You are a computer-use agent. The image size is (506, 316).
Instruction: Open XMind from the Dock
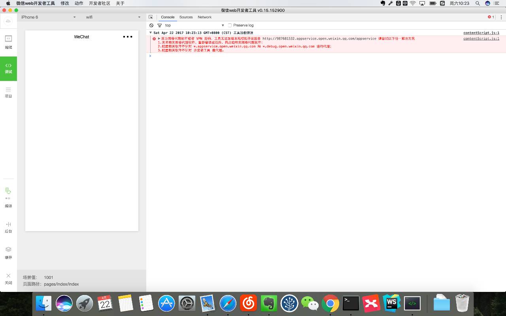coord(371,303)
